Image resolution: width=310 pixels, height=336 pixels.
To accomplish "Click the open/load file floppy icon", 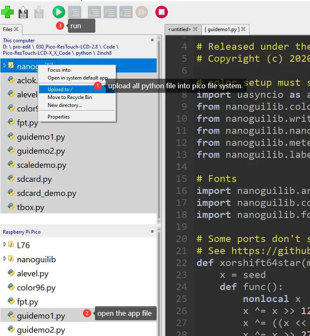I will coord(23,12).
